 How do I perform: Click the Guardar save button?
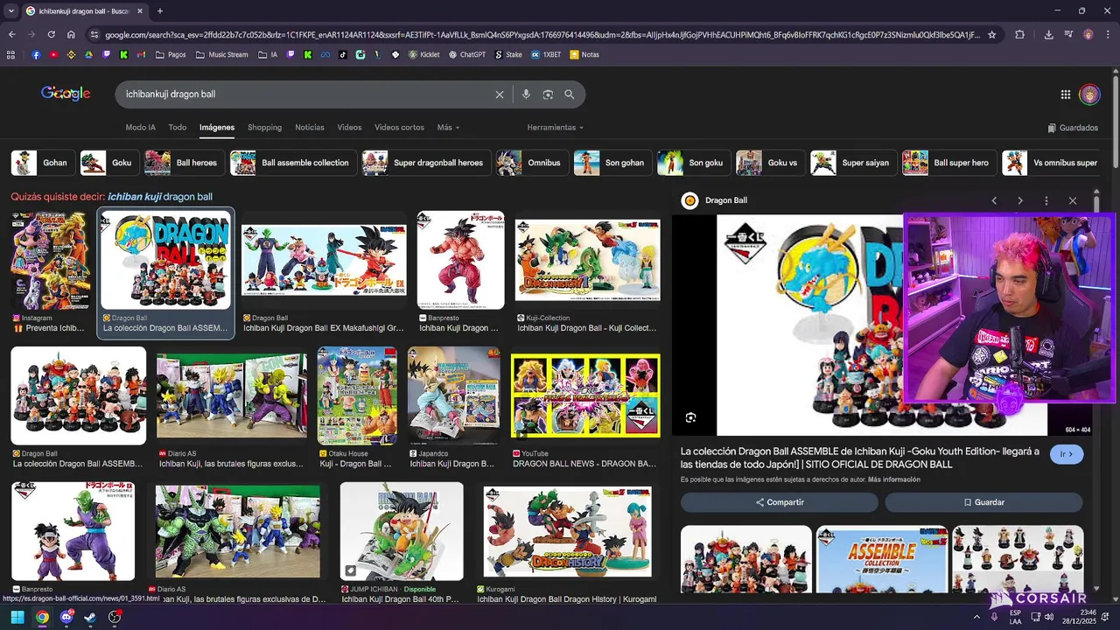click(x=983, y=502)
